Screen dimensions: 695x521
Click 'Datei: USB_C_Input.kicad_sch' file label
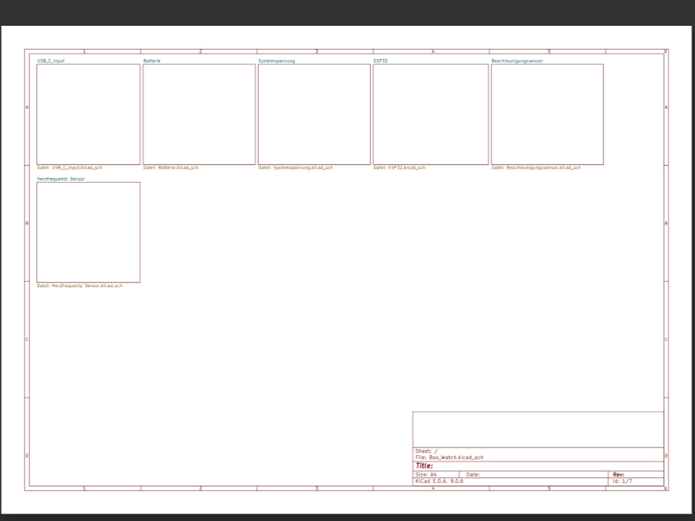click(69, 167)
